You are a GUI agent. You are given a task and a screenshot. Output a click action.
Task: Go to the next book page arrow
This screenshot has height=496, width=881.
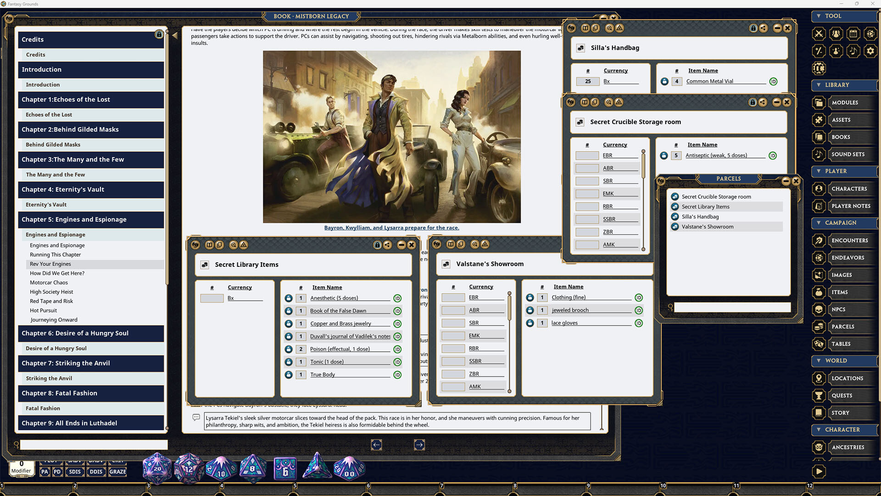pyautogui.click(x=419, y=445)
